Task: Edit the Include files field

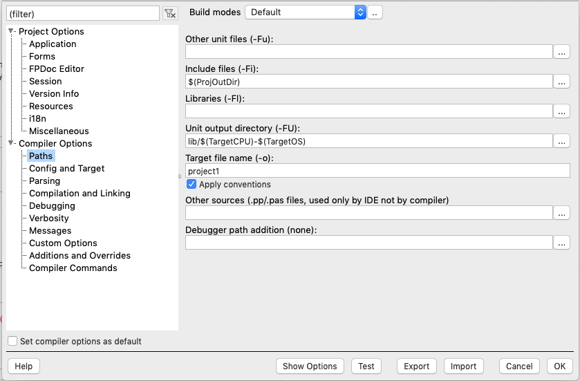Action: [x=368, y=82]
